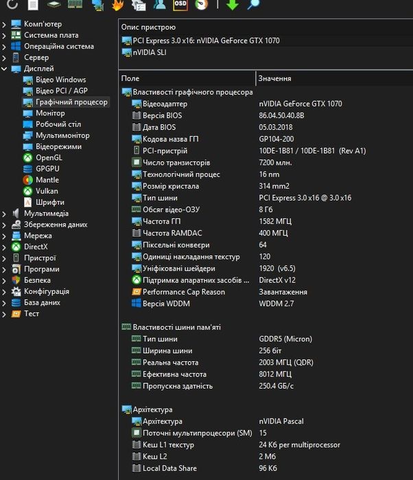Select the Performance Cap Reason row

click(266, 292)
